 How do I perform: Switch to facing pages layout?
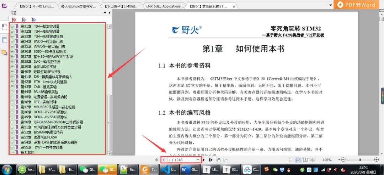tap(305, 160)
